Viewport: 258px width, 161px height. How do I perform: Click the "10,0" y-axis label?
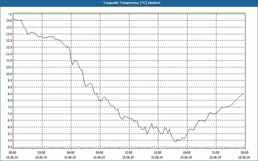pyautogui.click(x=9, y=74)
